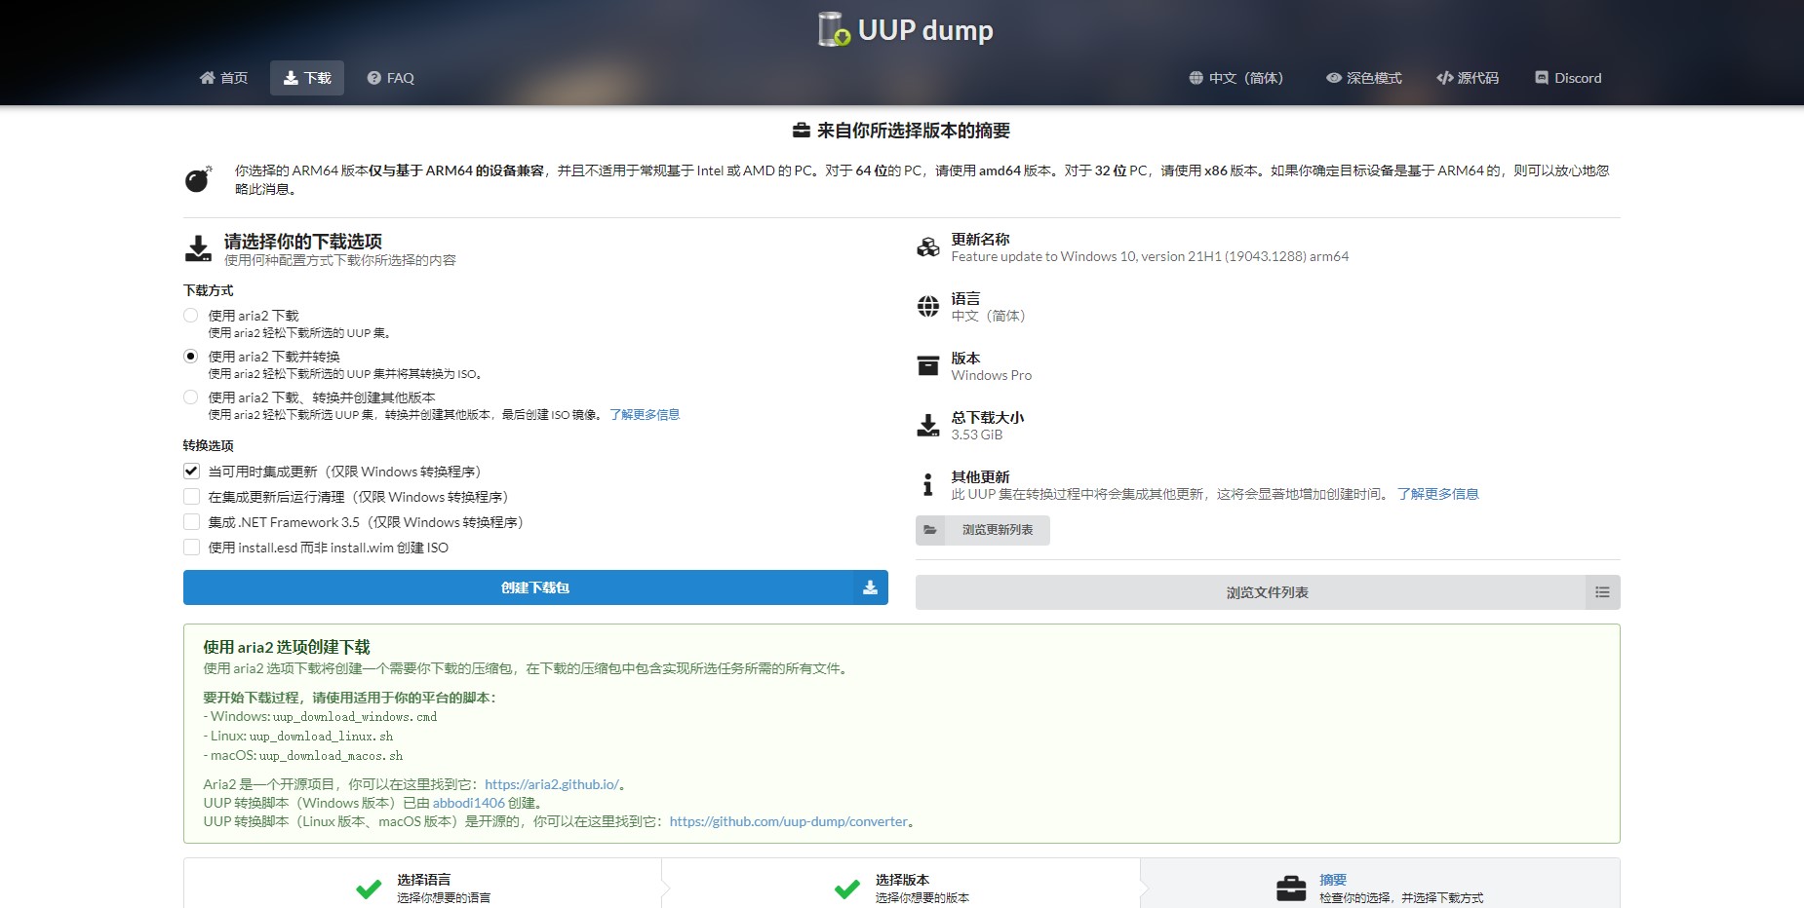Open 了解更多信息 link under 其他更新
This screenshot has width=1804, height=908.
pyautogui.click(x=1437, y=494)
